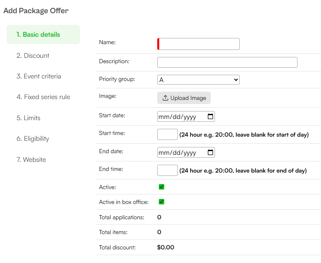
Task: Open the Event criteria step
Action: click(x=39, y=76)
